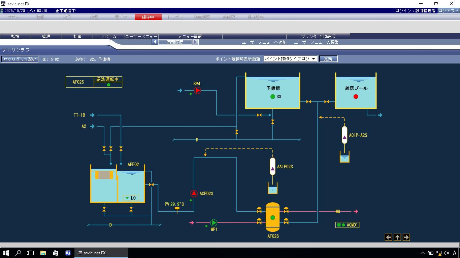Click the right arrow navigation icon

tap(406, 238)
